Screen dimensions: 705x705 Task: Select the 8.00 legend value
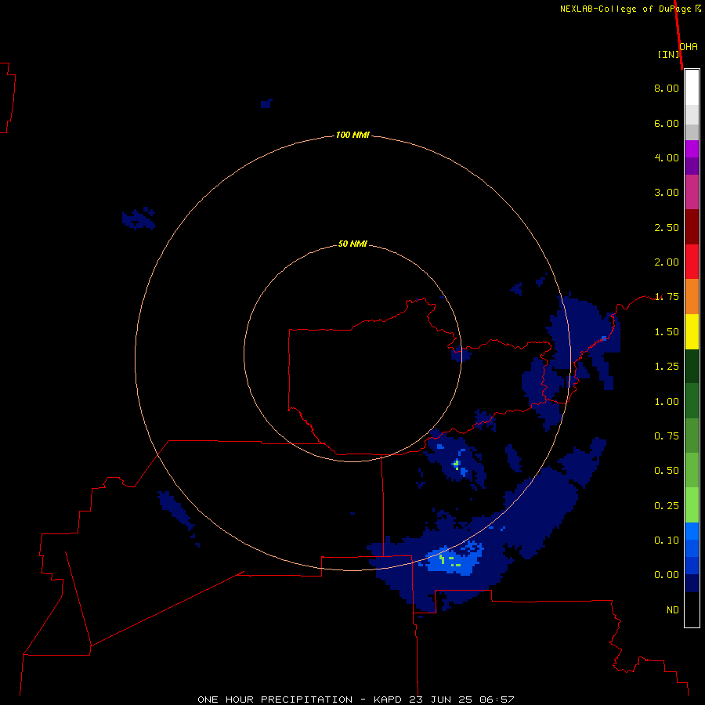click(x=667, y=88)
